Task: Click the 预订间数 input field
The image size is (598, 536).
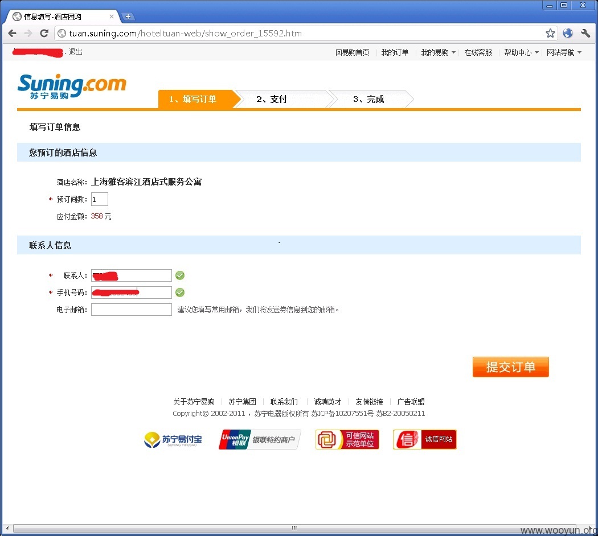Action: (100, 199)
